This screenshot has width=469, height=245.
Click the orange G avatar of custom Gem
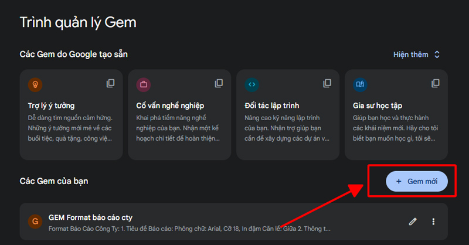[x=35, y=222]
